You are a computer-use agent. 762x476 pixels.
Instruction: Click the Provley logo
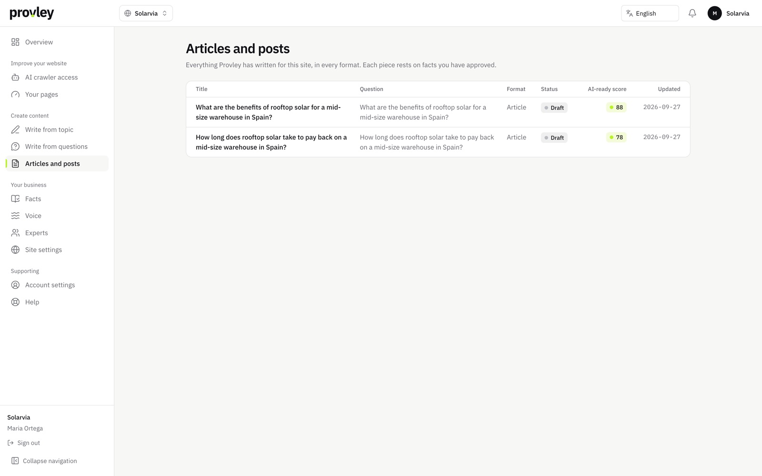(x=32, y=13)
